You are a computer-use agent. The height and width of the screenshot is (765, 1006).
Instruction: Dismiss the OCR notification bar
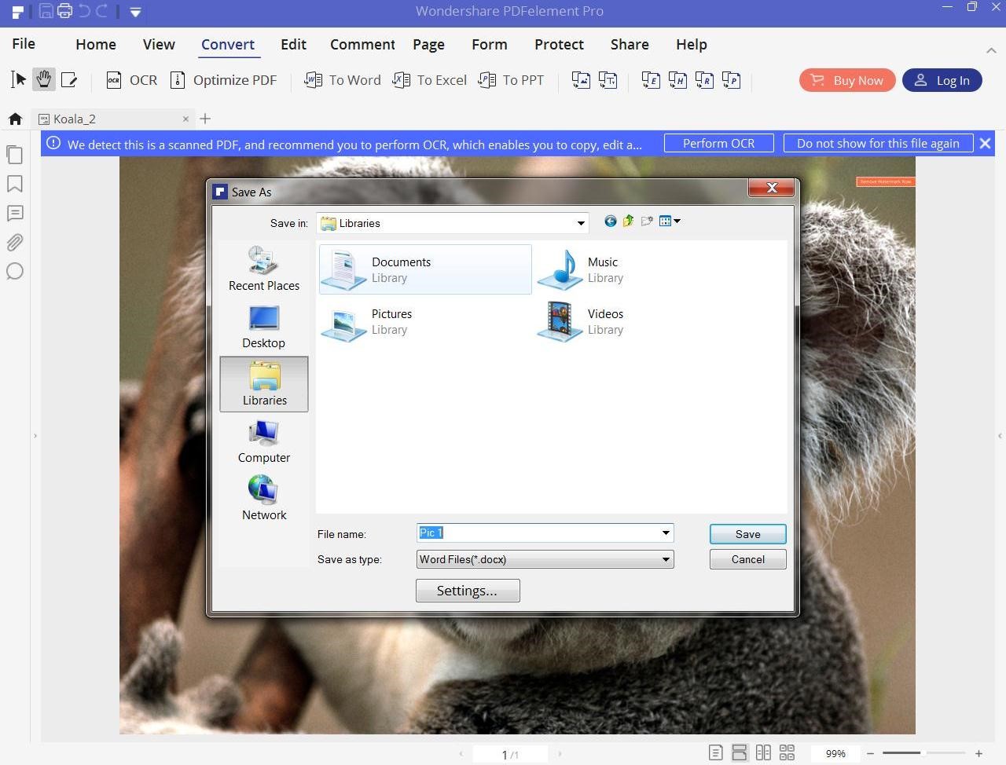click(x=985, y=143)
